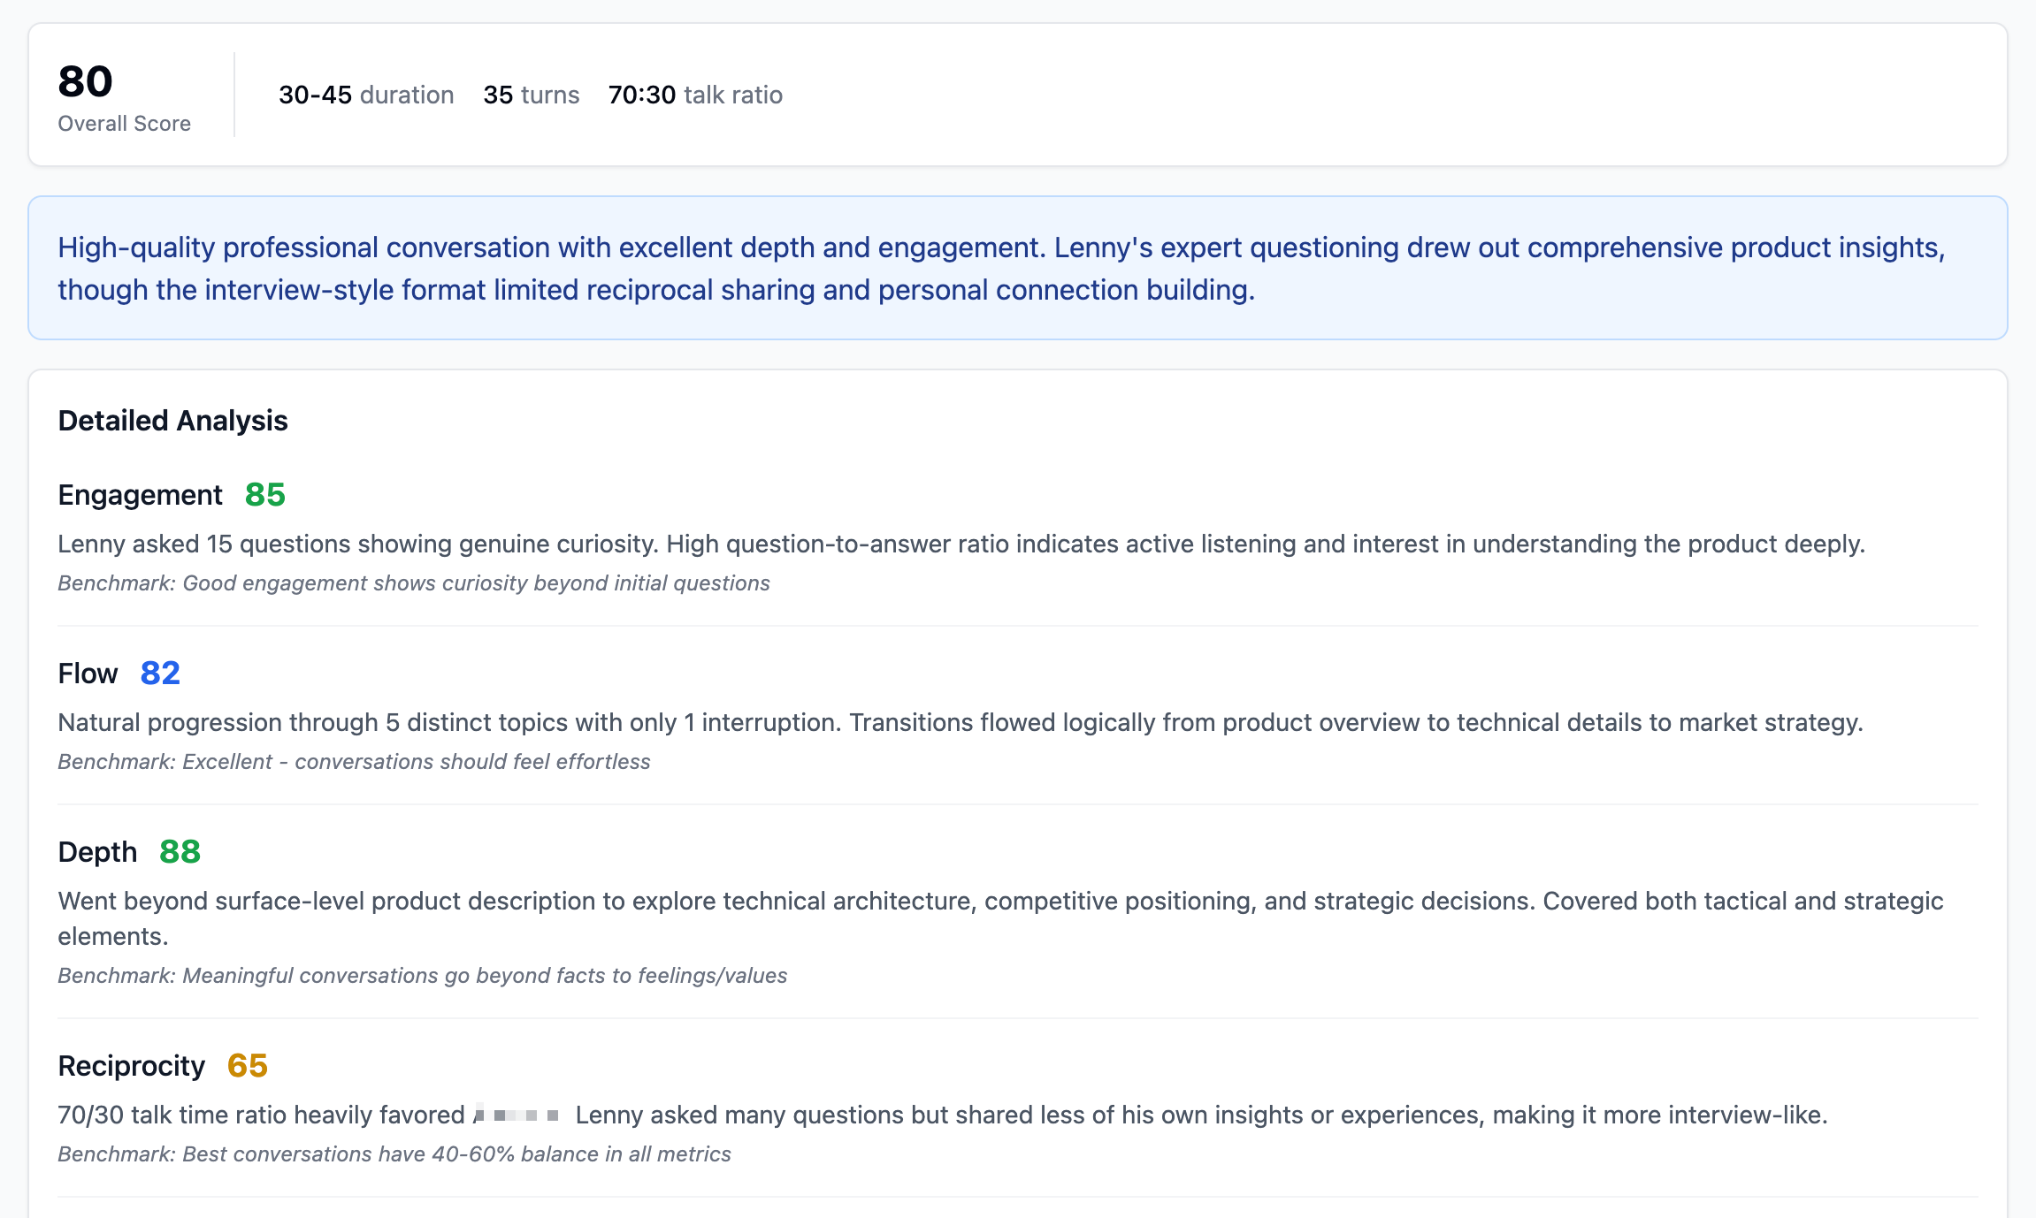Click the Reciprocity score 65

pos(248,1066)
